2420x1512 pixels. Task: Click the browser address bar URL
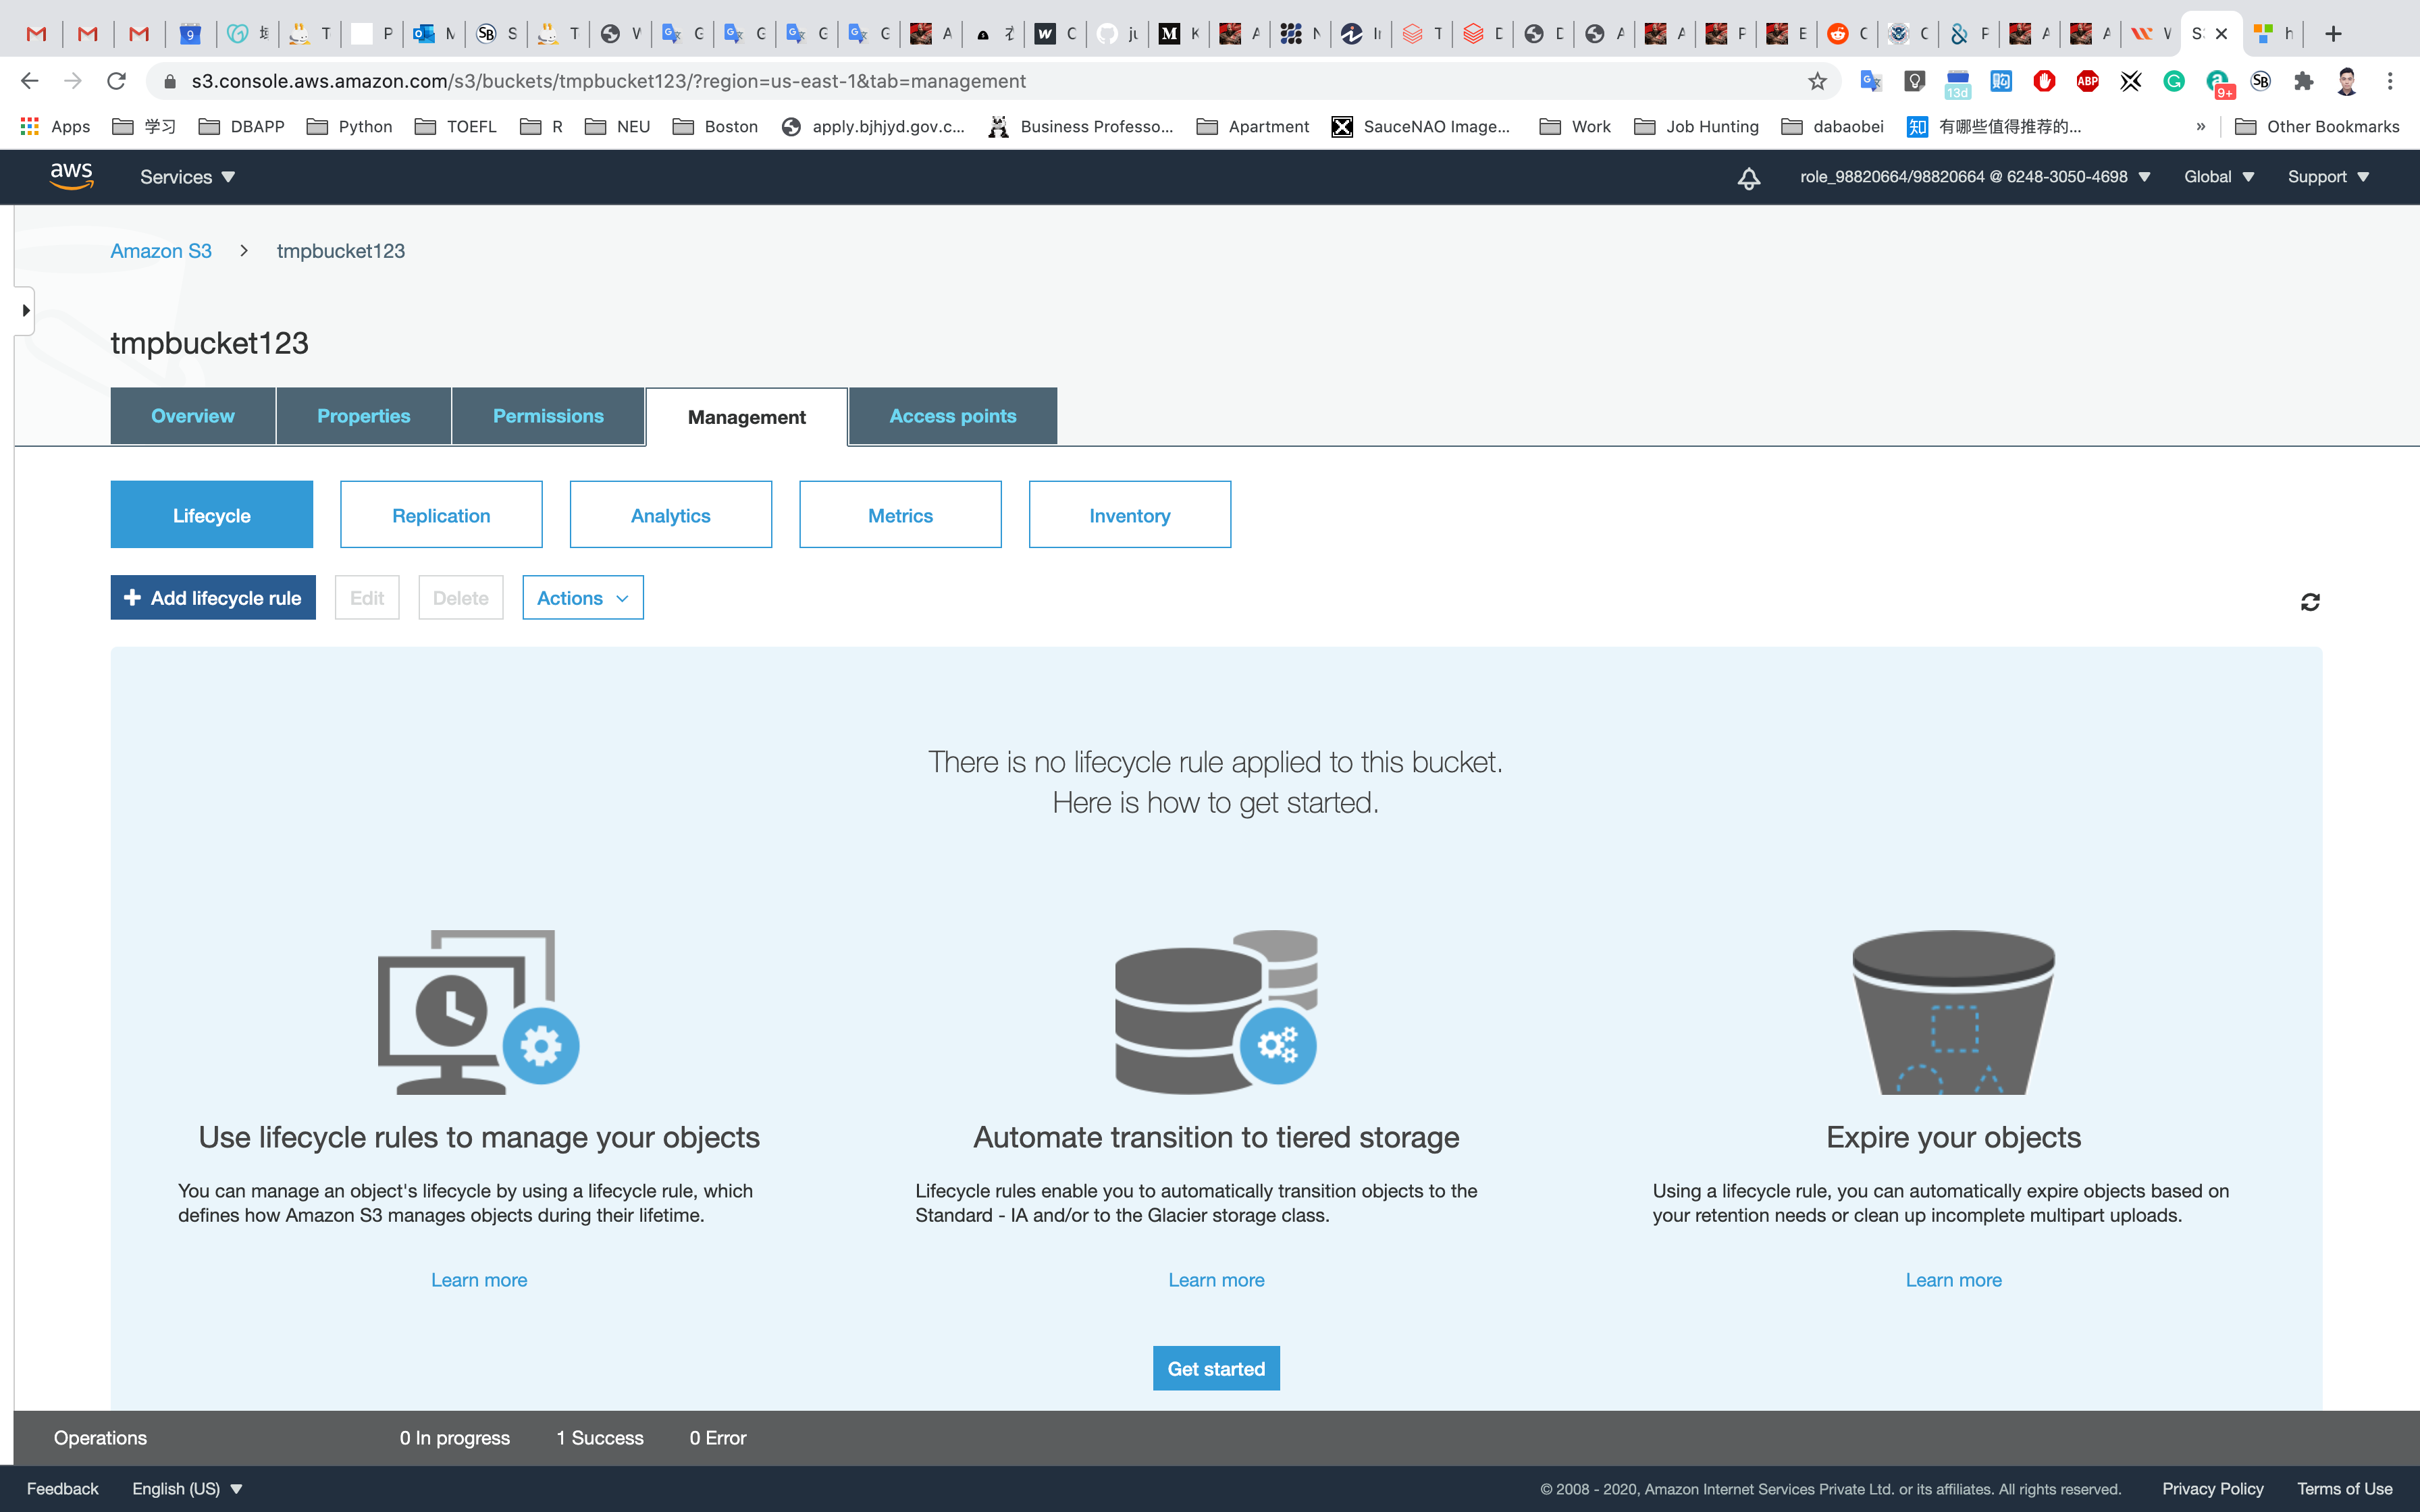click(x=608, y=81)
